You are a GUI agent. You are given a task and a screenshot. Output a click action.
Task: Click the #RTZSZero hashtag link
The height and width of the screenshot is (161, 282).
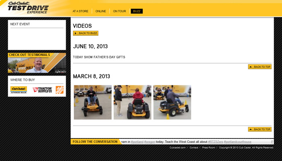point(216,142)
